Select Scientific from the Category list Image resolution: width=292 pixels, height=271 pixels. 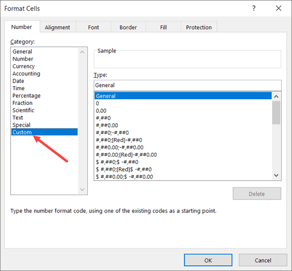[24, 110]
